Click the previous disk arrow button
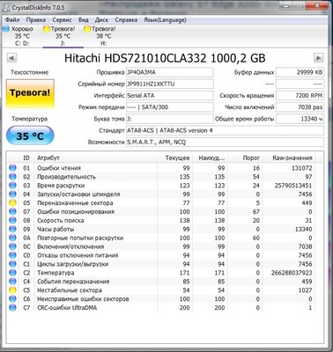 pyautogui.click(x=11, y=58)
